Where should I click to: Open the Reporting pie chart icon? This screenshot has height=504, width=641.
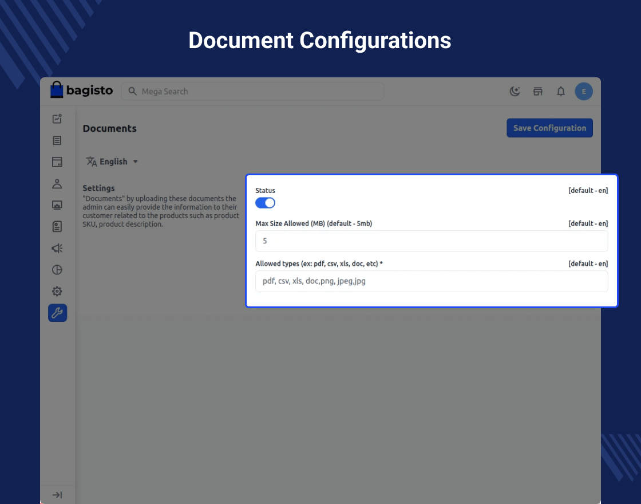point(57,270)
